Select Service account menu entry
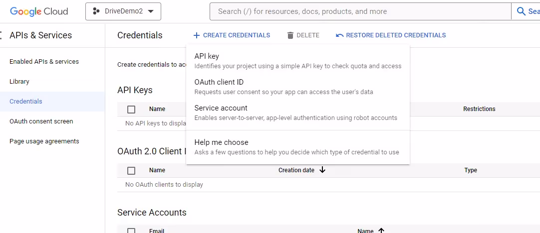Viewport: 540px width, 233px height. [298, 113]
